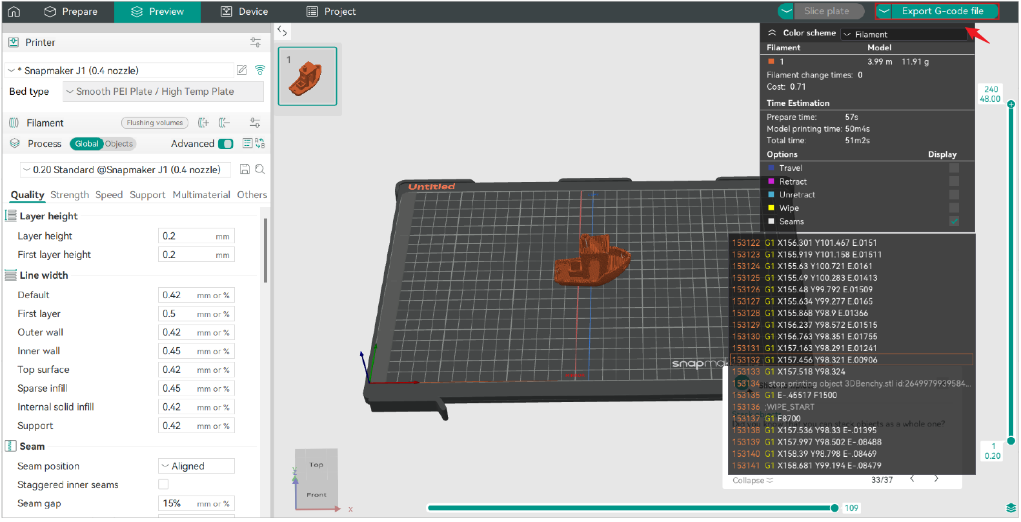
Task: Show Travel moves display checkbox
Action: pos(954,168)
